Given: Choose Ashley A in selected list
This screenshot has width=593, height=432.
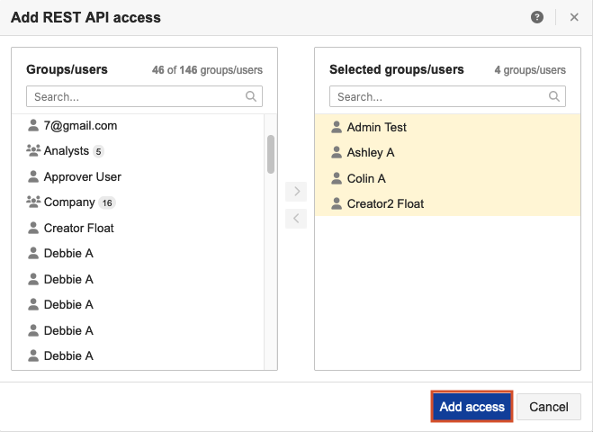Looking at the screenshot, I should tap(371, 153).
